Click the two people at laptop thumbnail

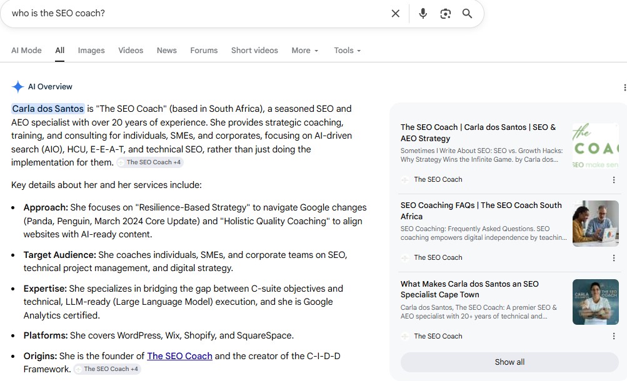[x=595, y=223]
